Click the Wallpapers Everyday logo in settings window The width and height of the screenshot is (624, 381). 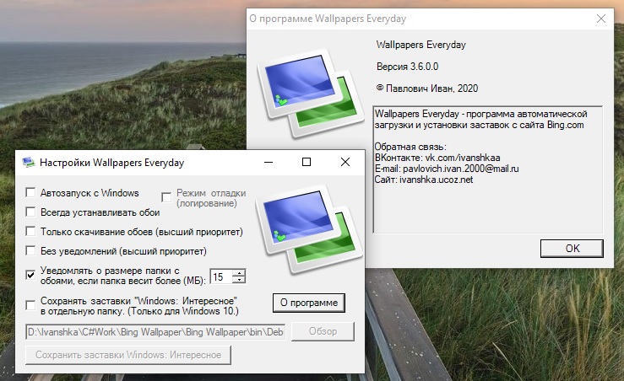[309, 228]
